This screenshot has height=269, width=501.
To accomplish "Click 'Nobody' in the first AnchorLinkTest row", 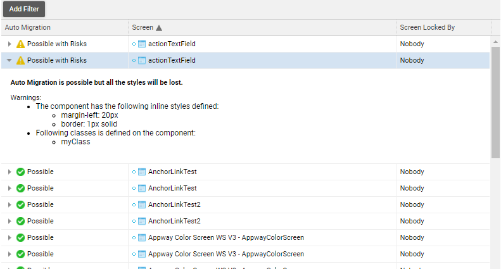I will (x=412, y=172).
